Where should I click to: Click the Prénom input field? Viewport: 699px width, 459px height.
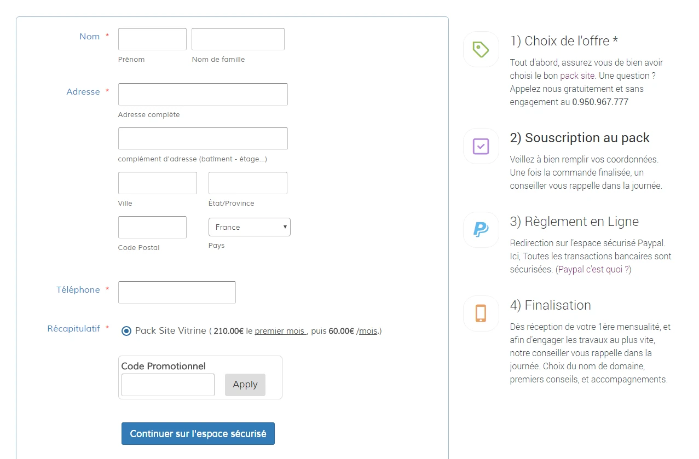pyautogui.click(x=152, y=39)
